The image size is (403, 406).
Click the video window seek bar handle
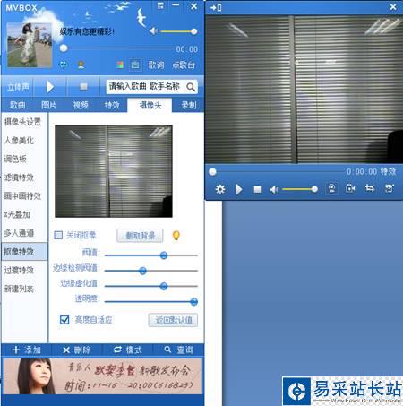click(x=212, y=171)
